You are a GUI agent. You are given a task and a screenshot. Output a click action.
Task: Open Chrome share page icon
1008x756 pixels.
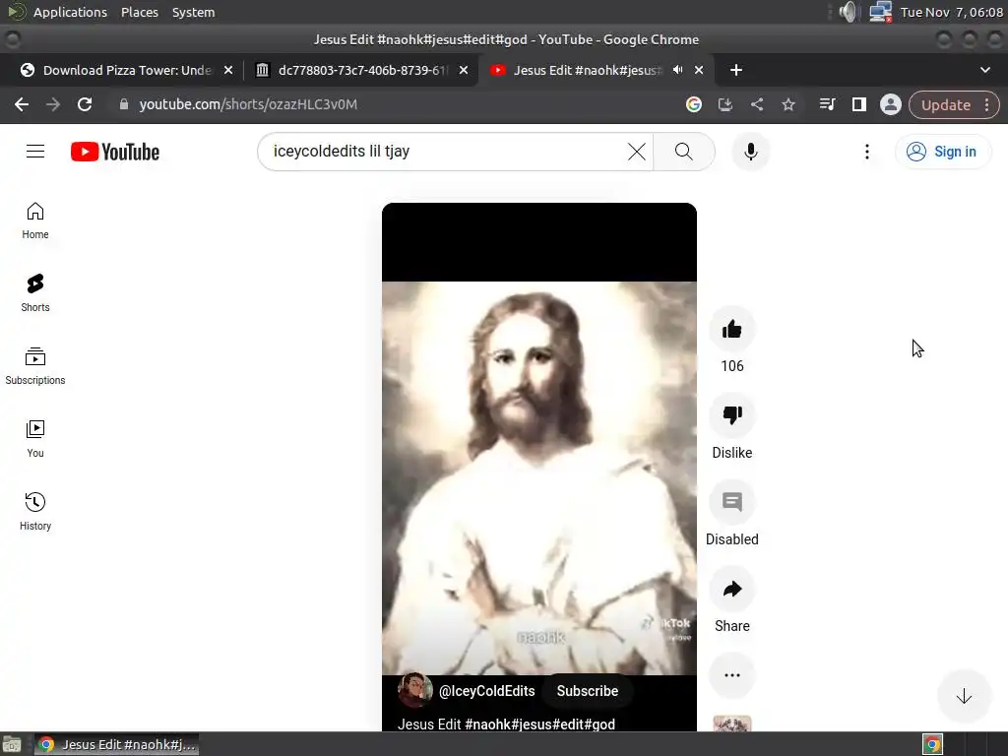click(x=757, y=104)
